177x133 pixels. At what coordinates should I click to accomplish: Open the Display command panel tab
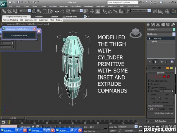tap(168, 25)
